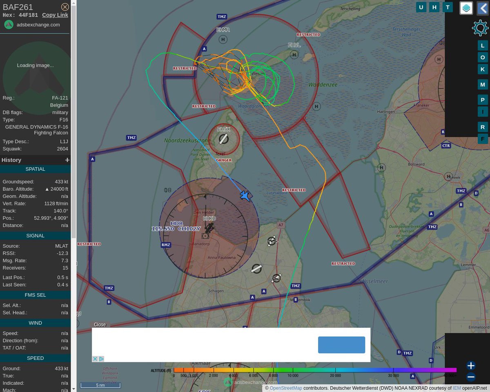
Task: Expand the History section with the plus
Action: (67, 160)
